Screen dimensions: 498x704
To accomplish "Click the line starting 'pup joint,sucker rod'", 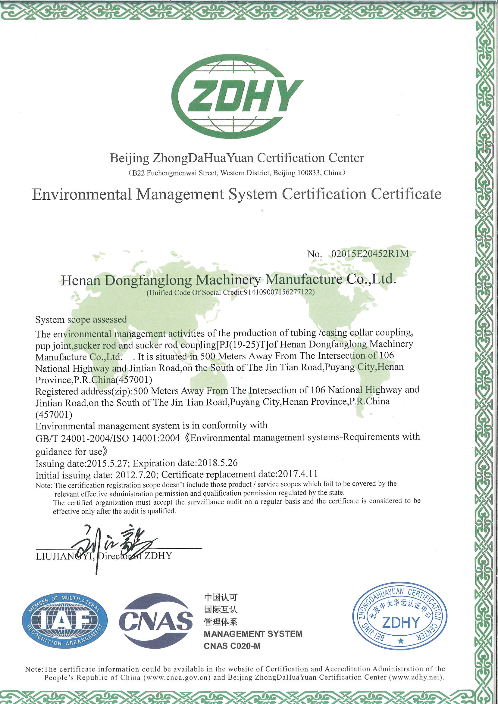I will tap(224, 345).
